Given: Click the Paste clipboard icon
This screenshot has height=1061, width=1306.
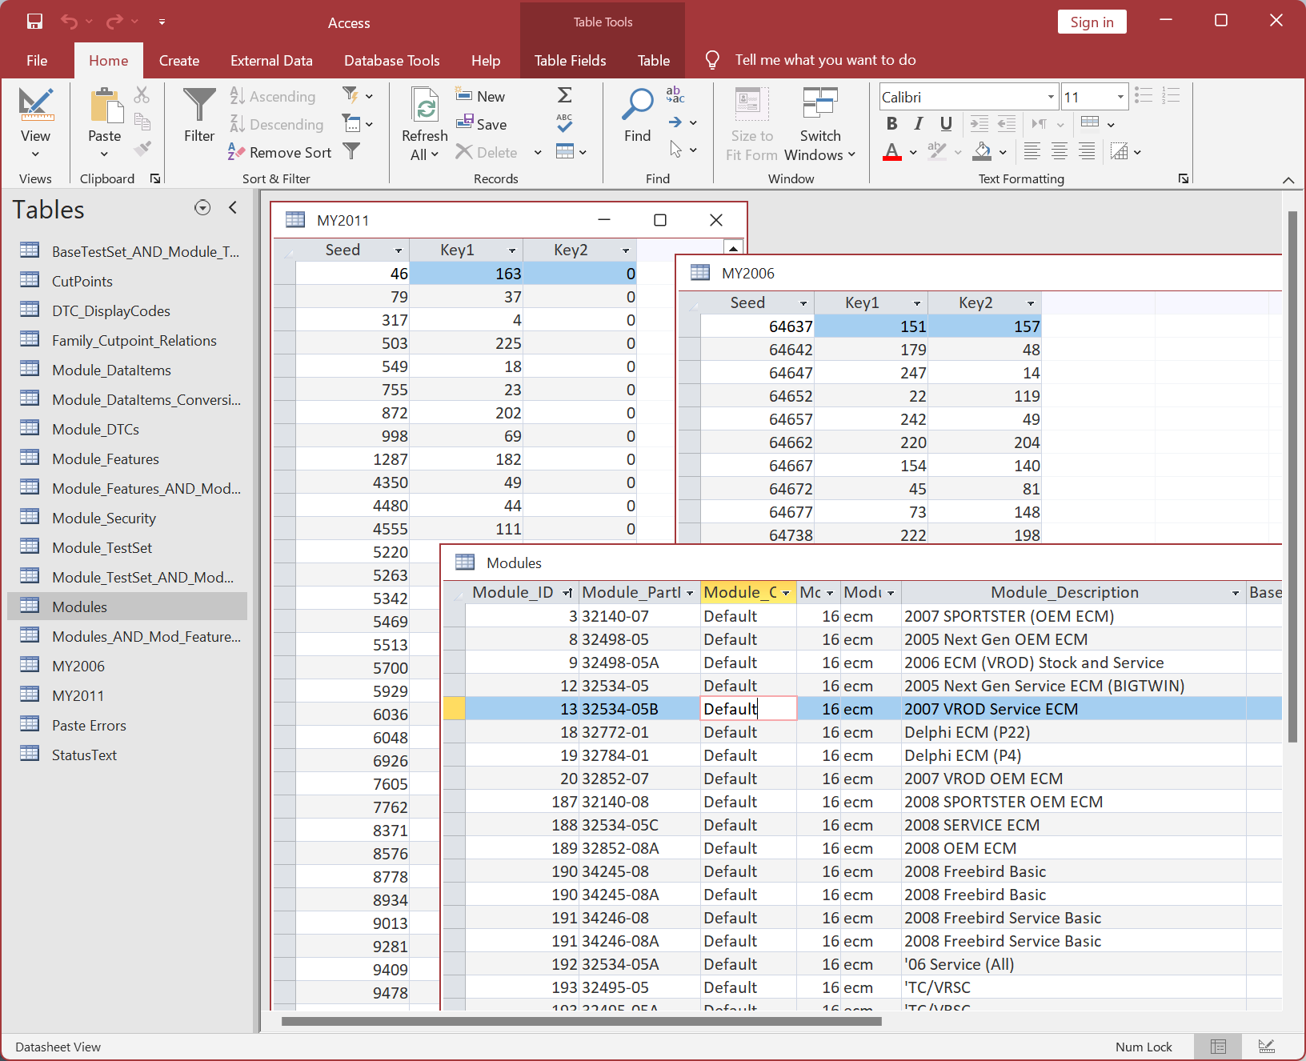Looking at the screenshot, I should tap(105, 107).
